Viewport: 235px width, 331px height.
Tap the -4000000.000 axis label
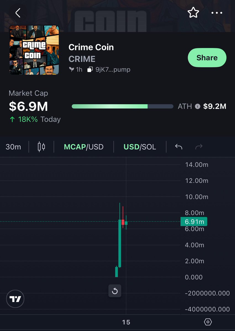point(207,309)
